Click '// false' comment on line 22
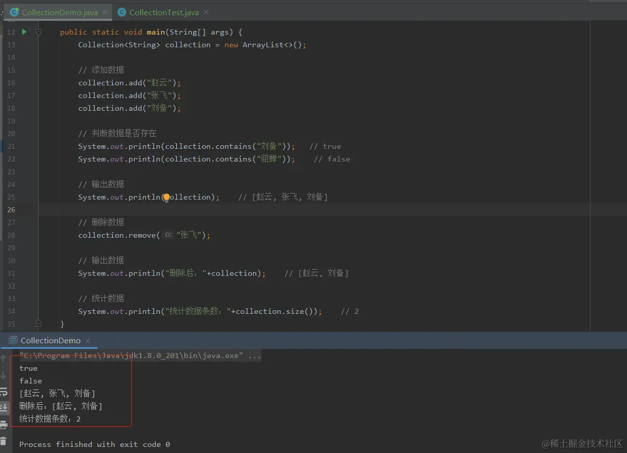 pos(332,159)
